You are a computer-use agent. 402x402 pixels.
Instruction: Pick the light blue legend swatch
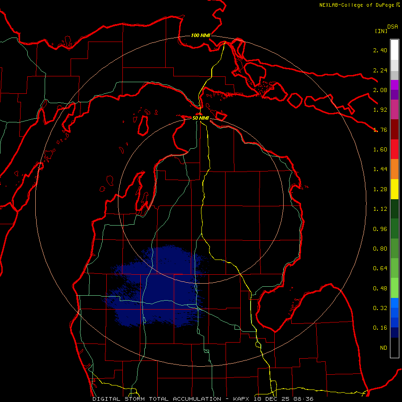(x=394, y=303)
